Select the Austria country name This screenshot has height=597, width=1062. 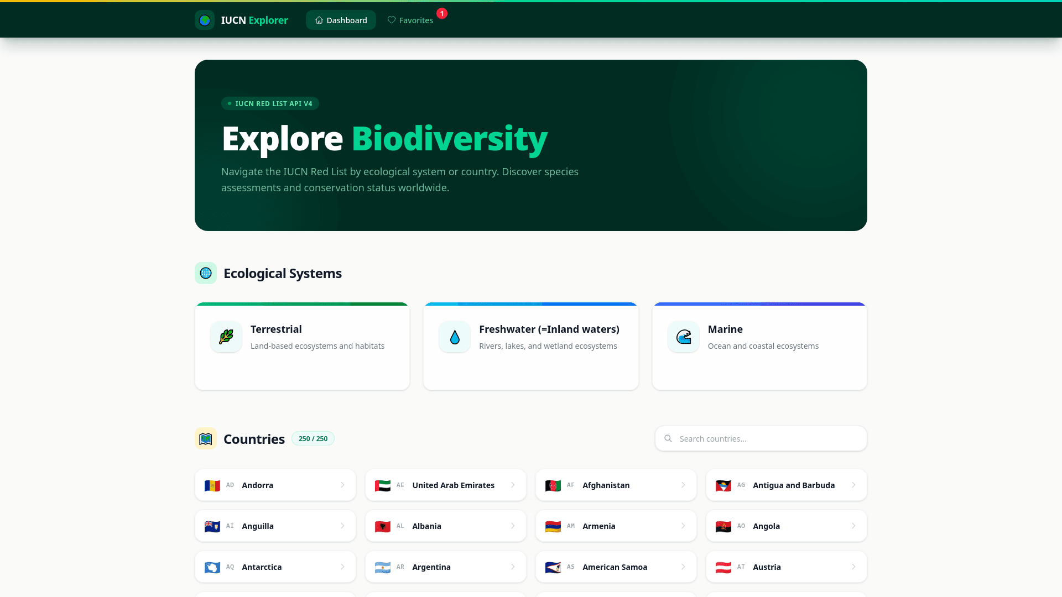[x=767, y=567]
